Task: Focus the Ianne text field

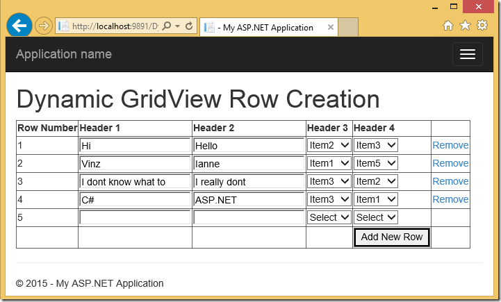Action: point(249,163)
